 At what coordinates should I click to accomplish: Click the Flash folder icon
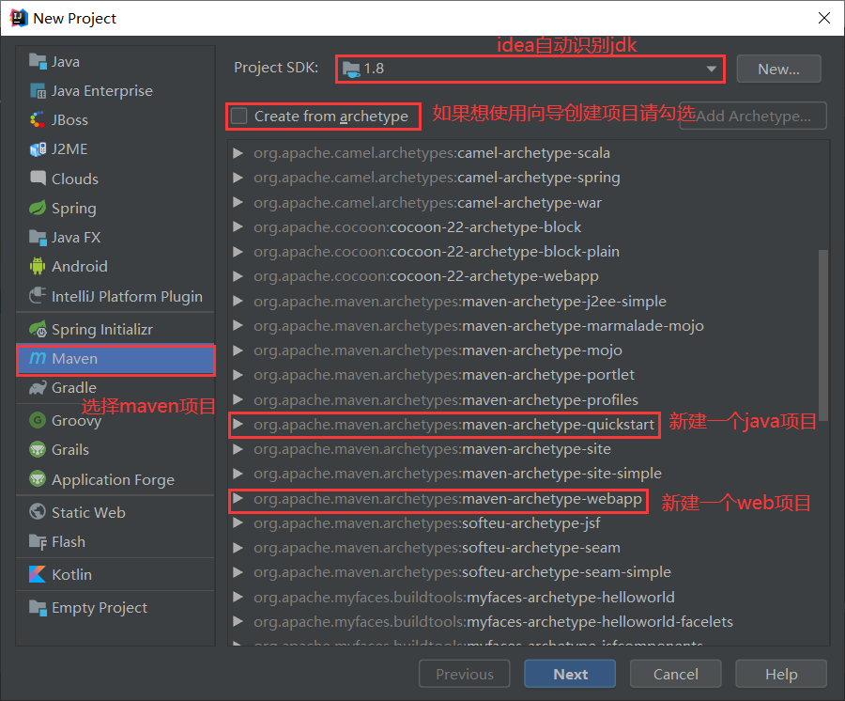coord(38,542)
